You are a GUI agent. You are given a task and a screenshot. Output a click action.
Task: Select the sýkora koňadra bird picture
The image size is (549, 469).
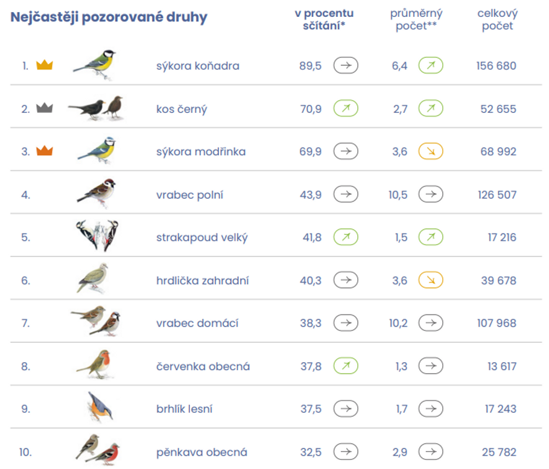96,63
